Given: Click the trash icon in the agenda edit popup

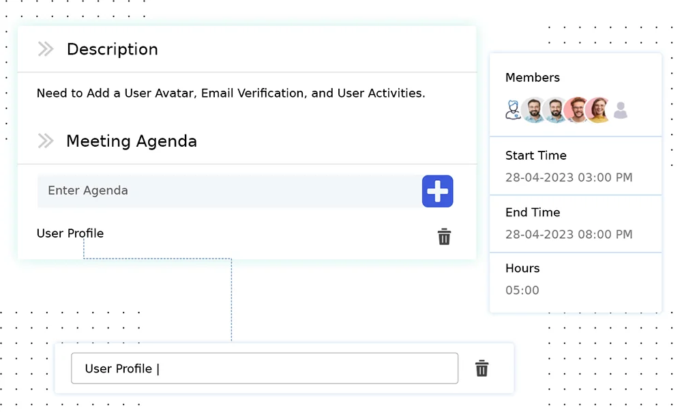Looking at the screenshot, I should (x=481, y=369).
